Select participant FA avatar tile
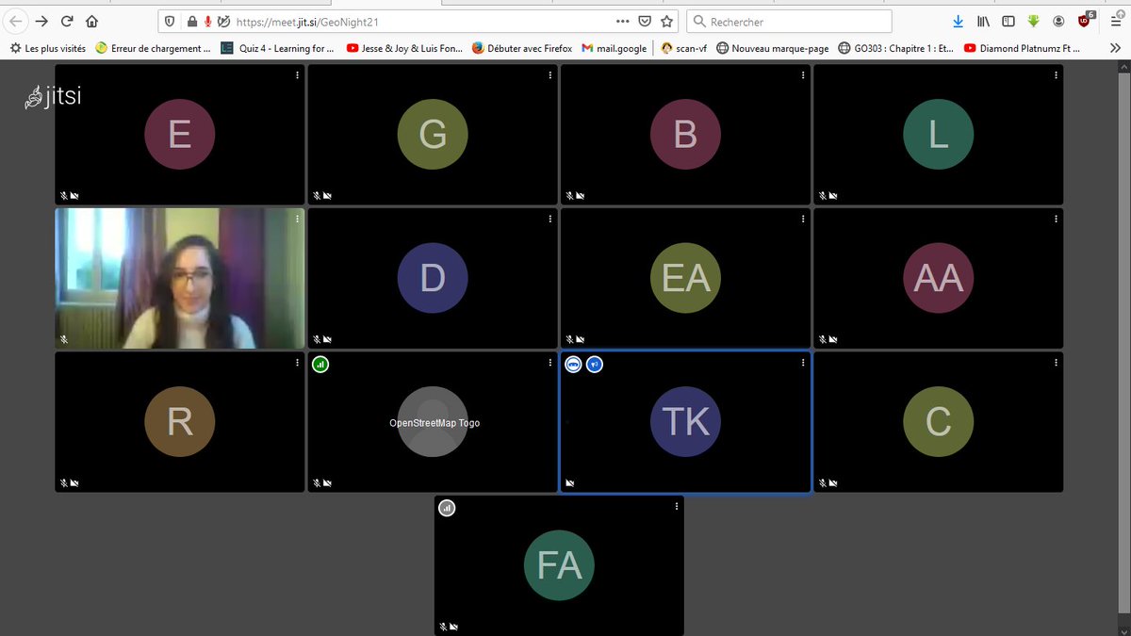This screenshot has width=1131, height=636. click(559, 565)
